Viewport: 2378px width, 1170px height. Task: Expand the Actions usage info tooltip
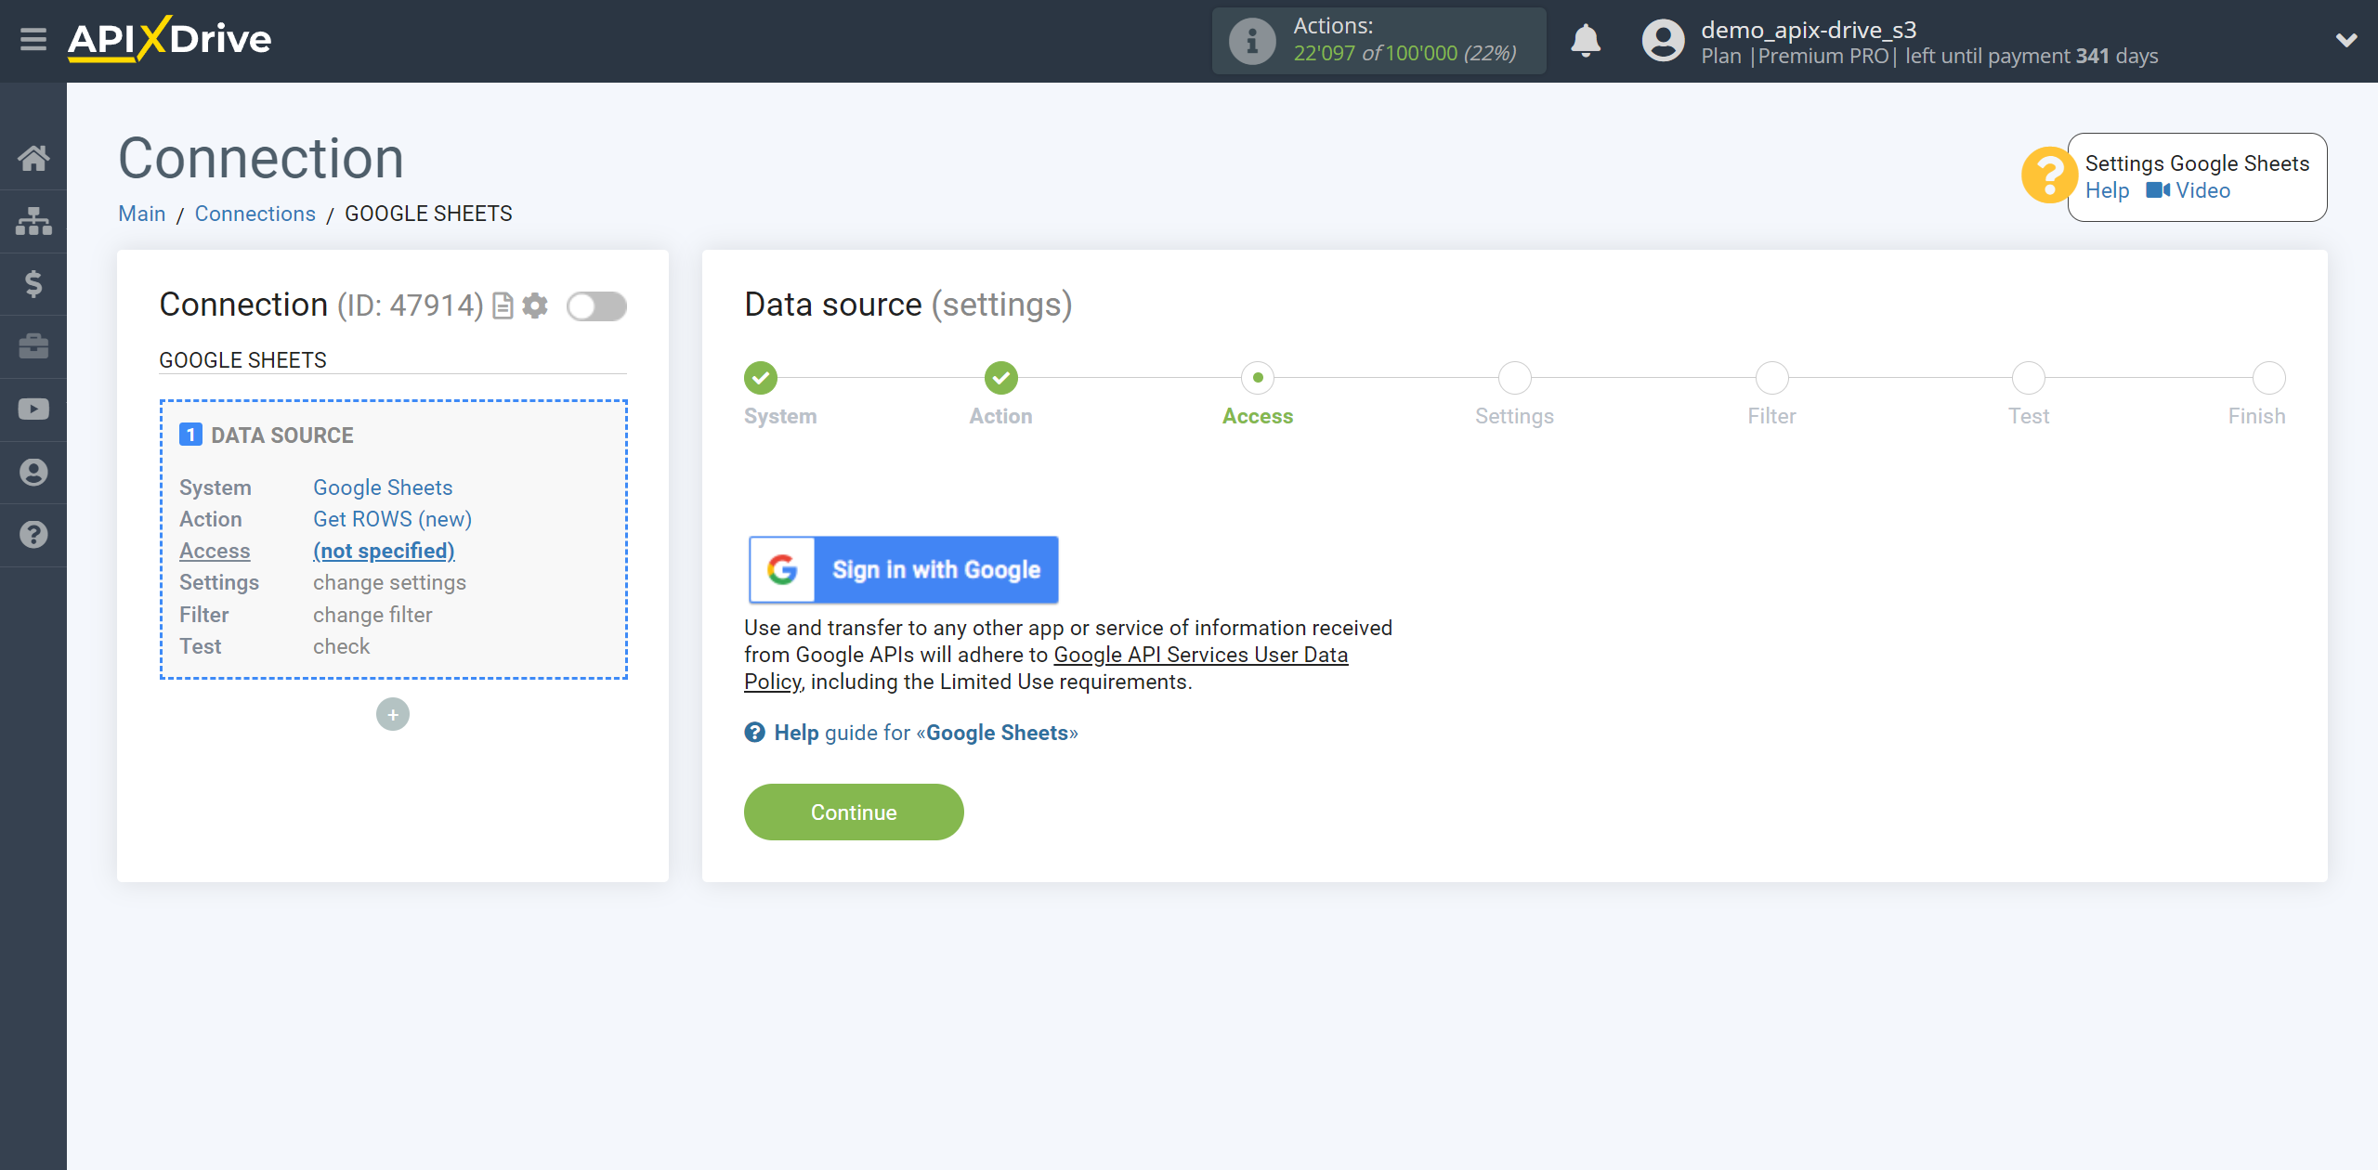[1249, 41]
